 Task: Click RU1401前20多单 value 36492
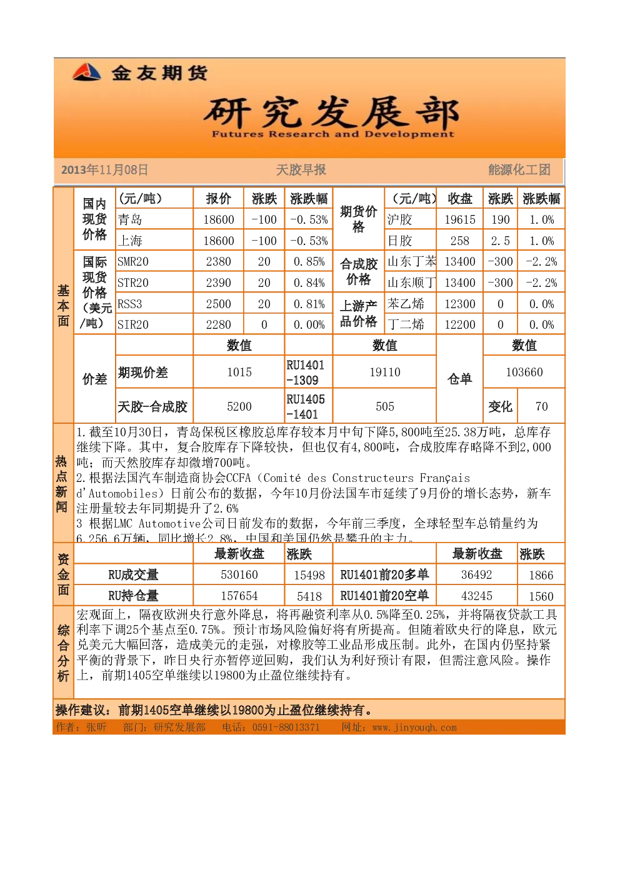pyautogui.click(x=477, y=574)
